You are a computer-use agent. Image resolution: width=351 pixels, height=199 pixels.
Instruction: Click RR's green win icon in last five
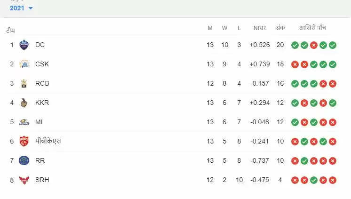click(x=304, y=160)
